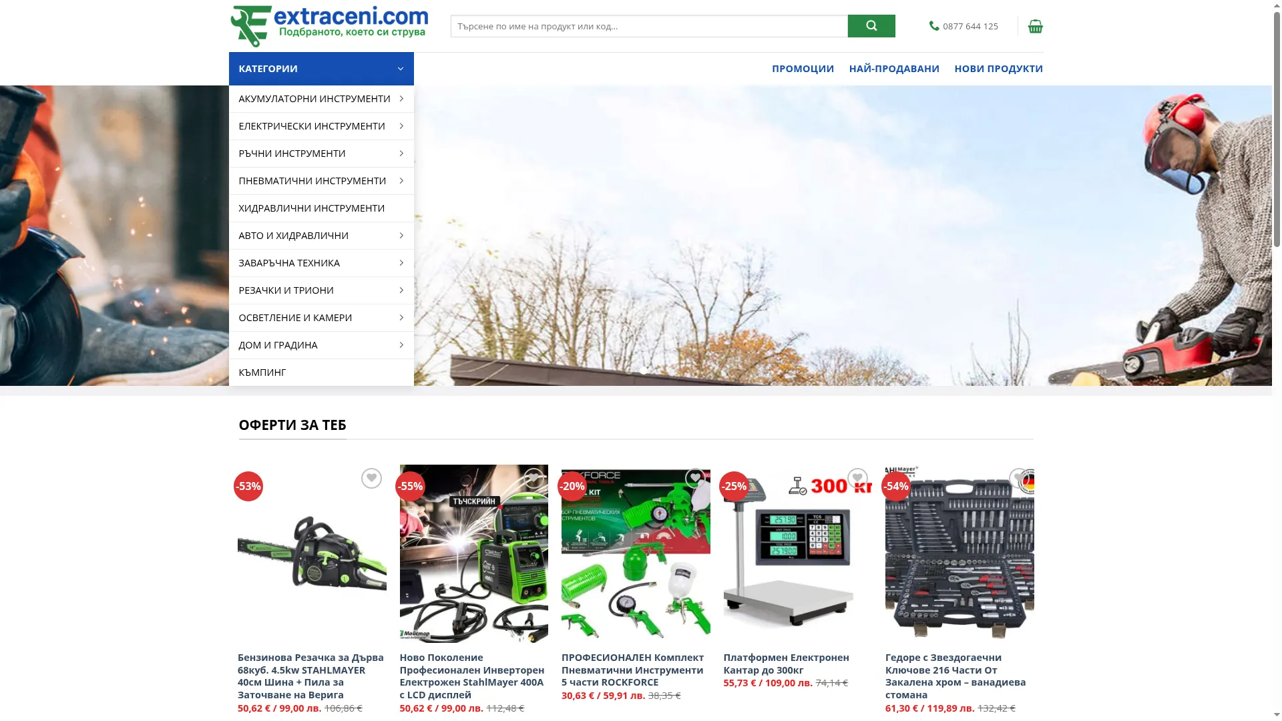The height and width of the screenshot is (721, 1282).
Task: Open the inverter welder product image
Action: (x=473, y=553)
